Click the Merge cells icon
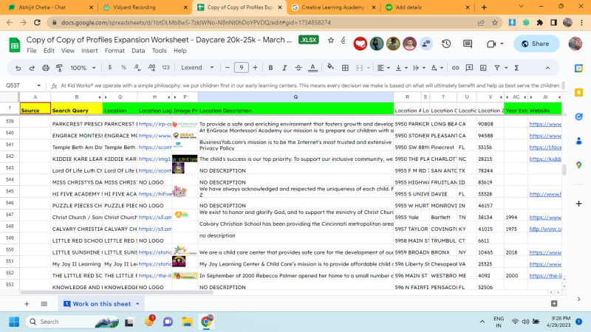 [359, 68]
